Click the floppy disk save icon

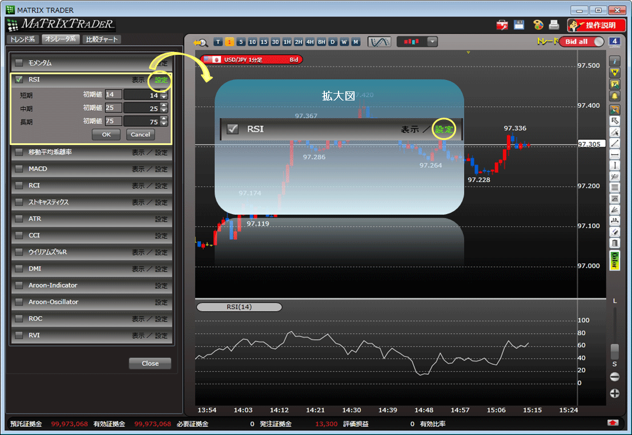click(519, 25)
